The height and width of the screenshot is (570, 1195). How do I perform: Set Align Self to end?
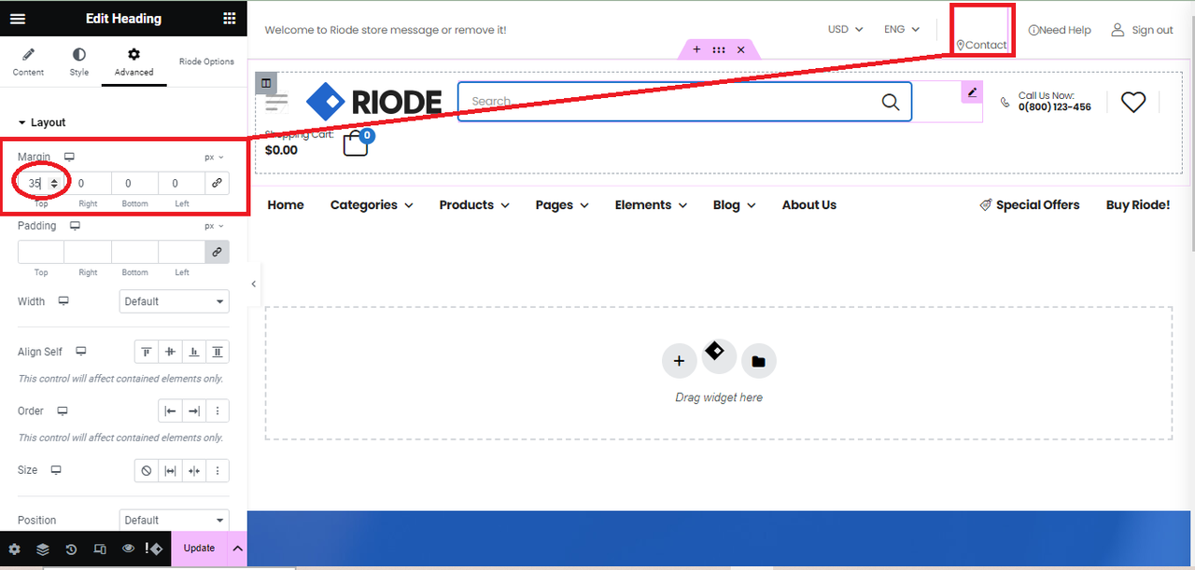(194, 352)
